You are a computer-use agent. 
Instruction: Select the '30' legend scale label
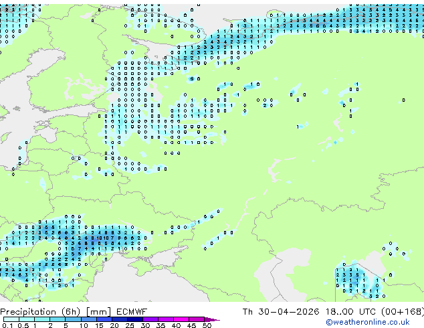(x=145, y=325)
